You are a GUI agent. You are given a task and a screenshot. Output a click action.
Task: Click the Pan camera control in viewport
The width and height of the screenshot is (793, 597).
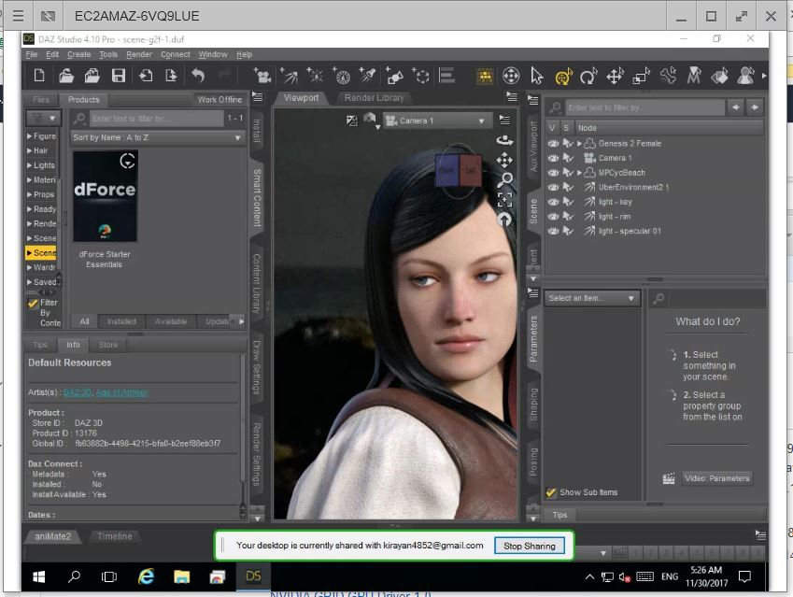pyautogui.click(x=504, y=160)
